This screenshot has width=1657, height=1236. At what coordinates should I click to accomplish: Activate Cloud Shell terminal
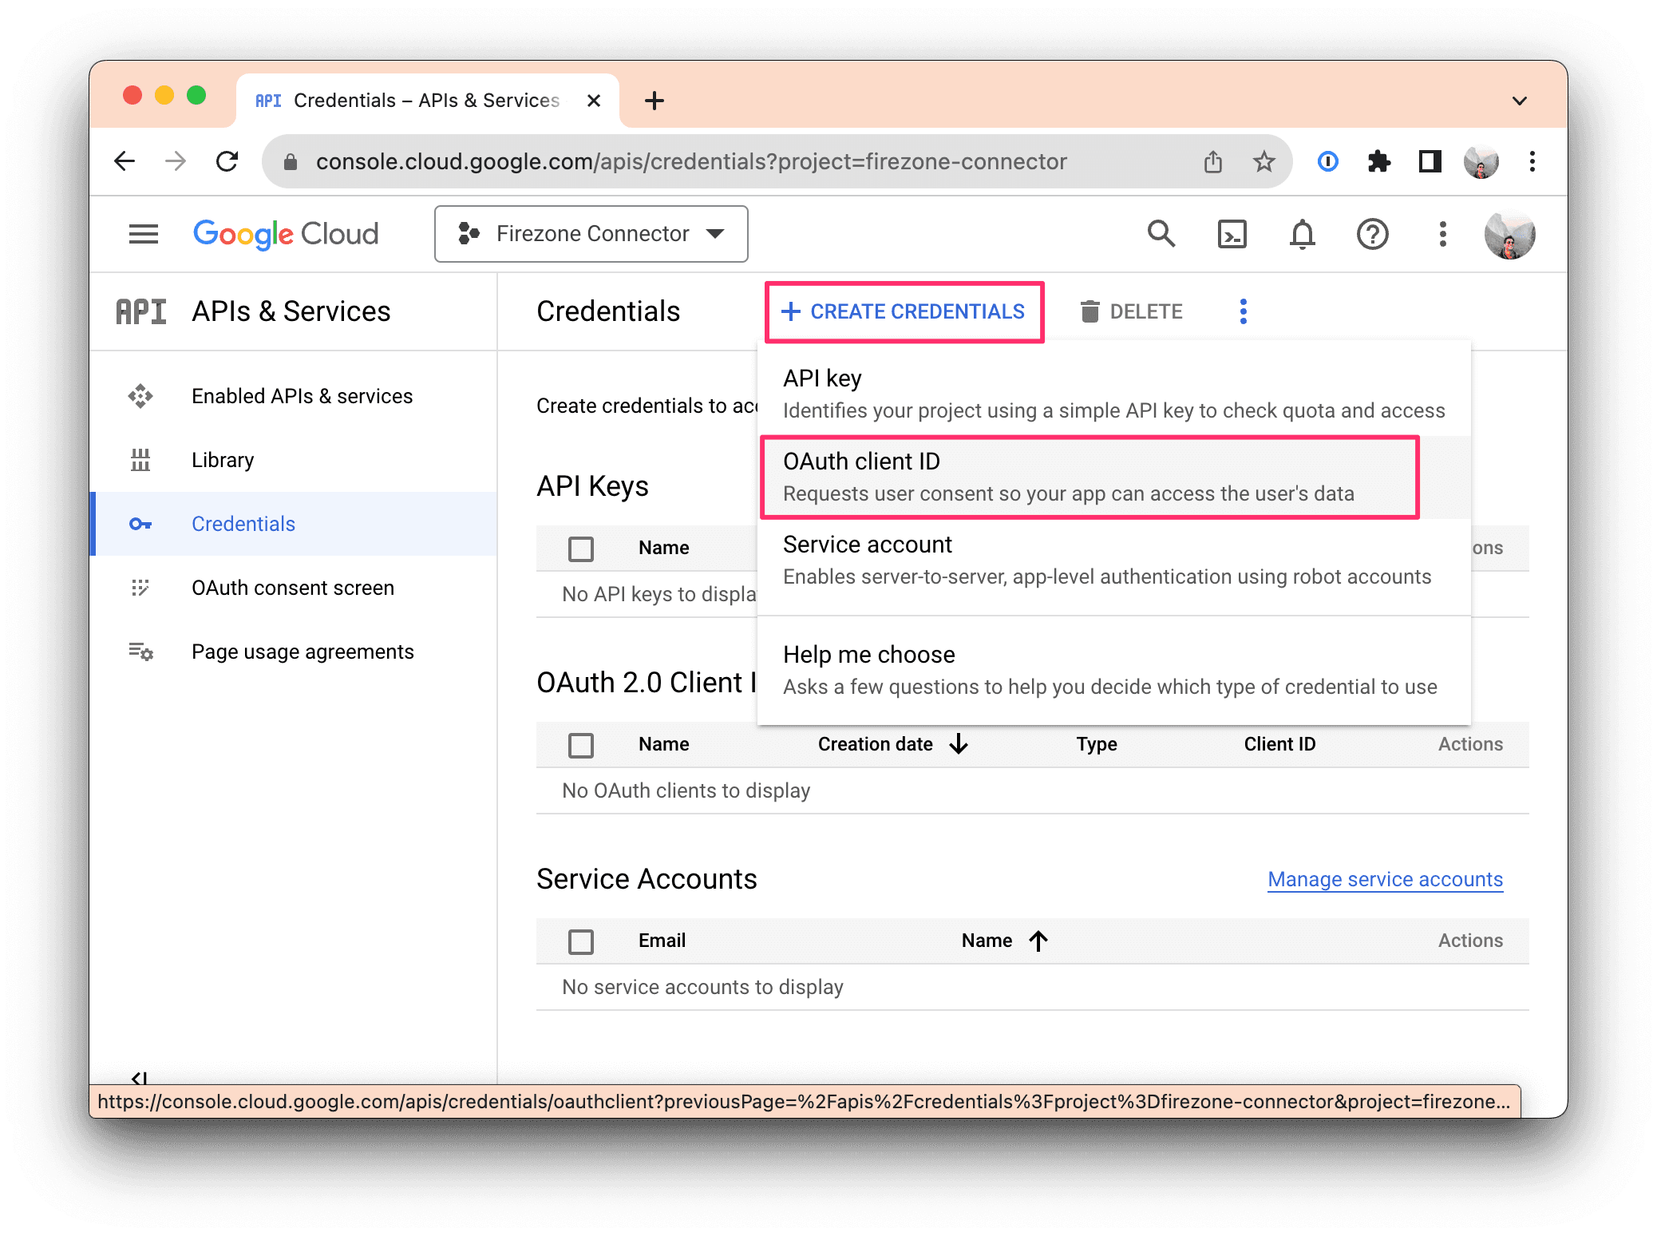pyautogui.click(x=1232, y=234)
